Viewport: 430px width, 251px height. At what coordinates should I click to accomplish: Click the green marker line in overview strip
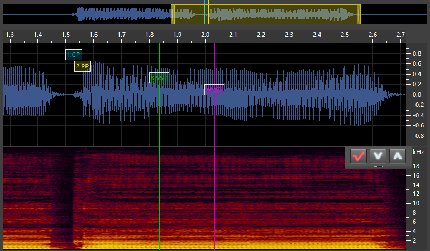(x=245, y=12)
